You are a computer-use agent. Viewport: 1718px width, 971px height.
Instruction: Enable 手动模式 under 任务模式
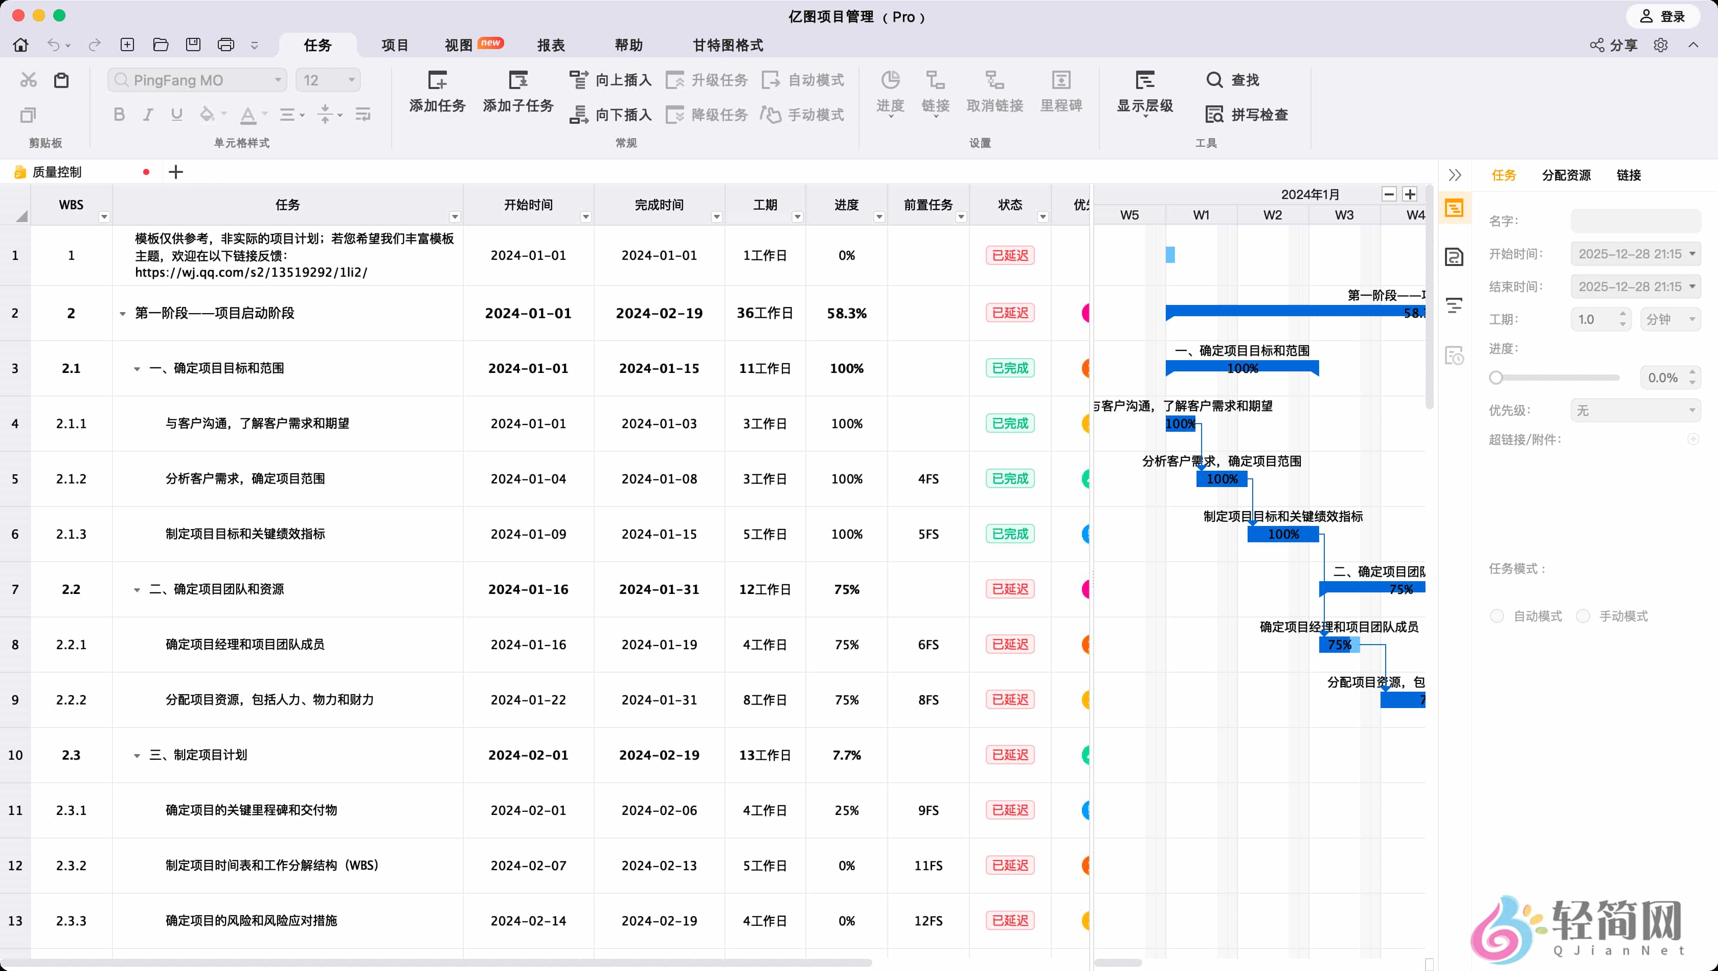[x=1584, y=616]
